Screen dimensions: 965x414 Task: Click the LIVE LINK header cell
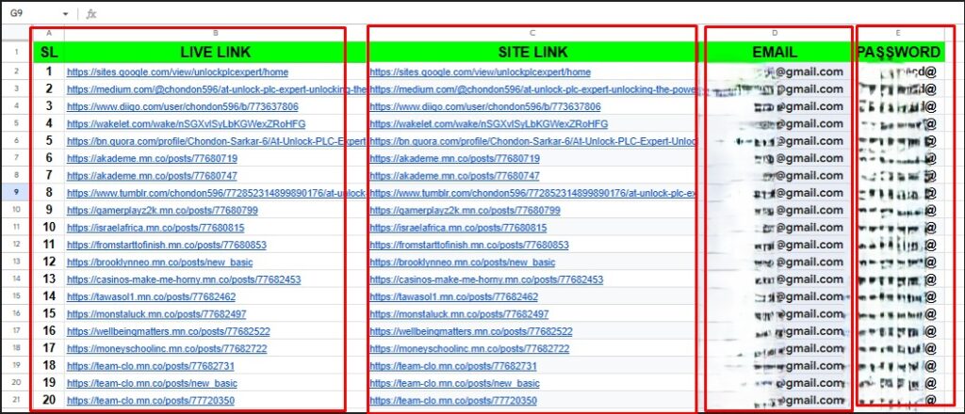click(216, 52)
